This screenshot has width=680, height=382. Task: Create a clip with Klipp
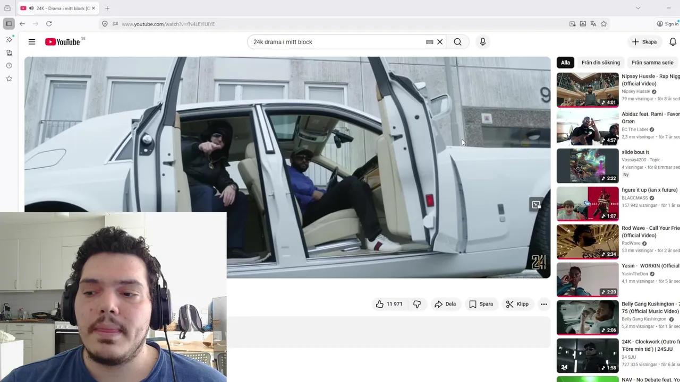pyautogui.click(x=517, y=304)
